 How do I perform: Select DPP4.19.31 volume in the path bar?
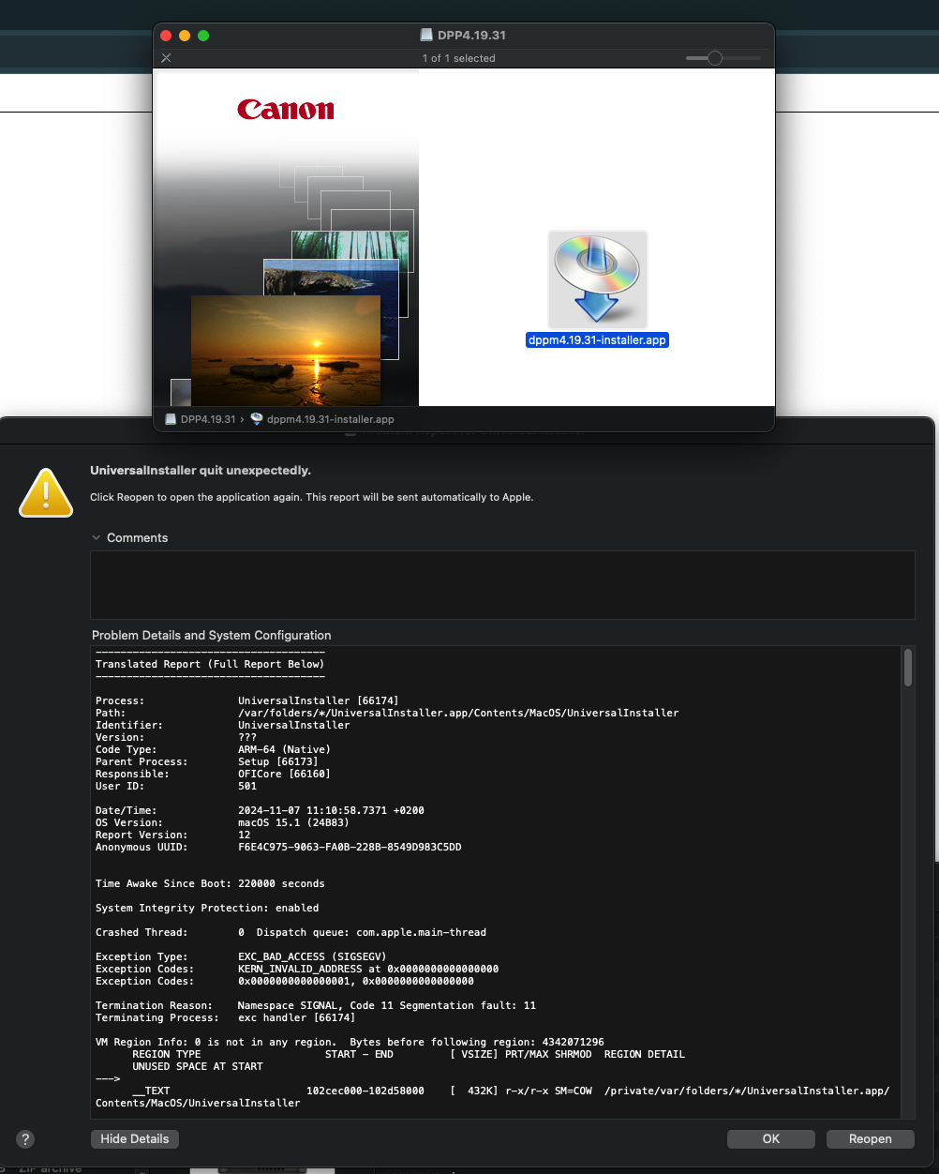click(201, 419)
